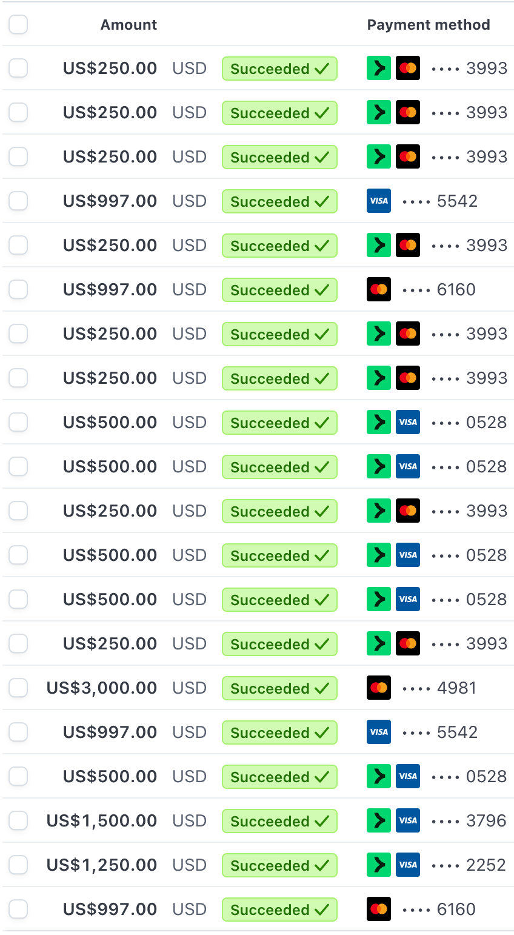The height and width of the screenshot is (935, 514).
Task: Click Succeeded badge in the US$1,250.00 row
Action: click(x=279, y=865)
